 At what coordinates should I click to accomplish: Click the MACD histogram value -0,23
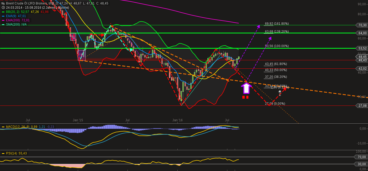(x=50, y=127)
